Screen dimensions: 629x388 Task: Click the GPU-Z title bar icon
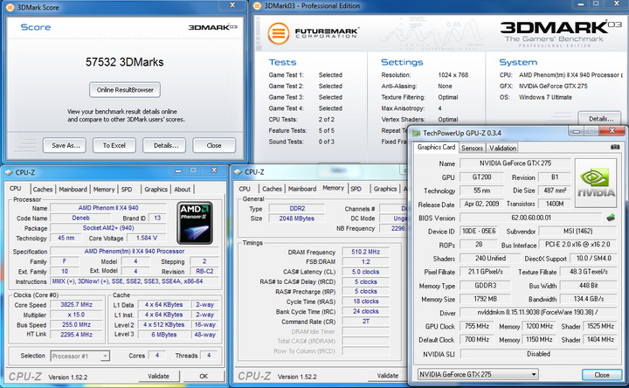coord(416,133)
